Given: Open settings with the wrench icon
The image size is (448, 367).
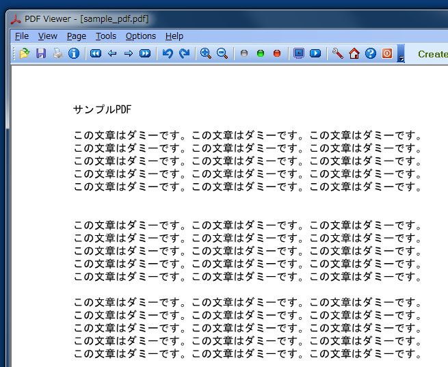Looking at the screenshot, I should point(338,53).
